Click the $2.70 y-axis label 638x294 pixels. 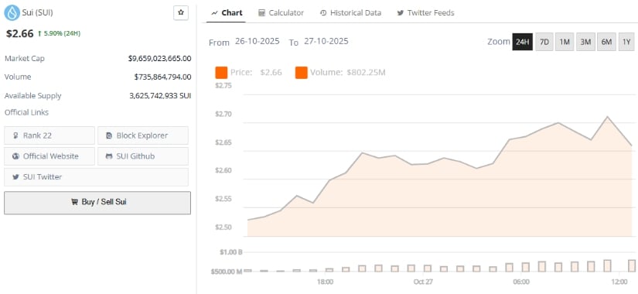click(223, 114)
